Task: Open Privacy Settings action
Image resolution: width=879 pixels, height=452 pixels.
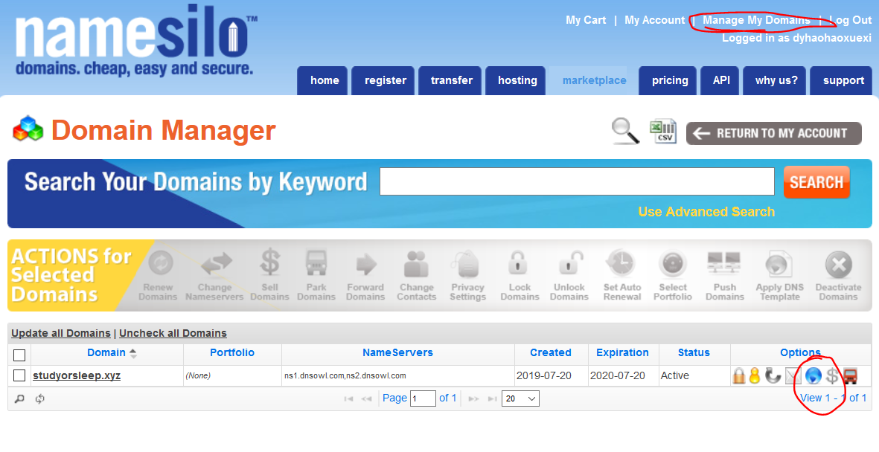Action: (x=468, y=276)
